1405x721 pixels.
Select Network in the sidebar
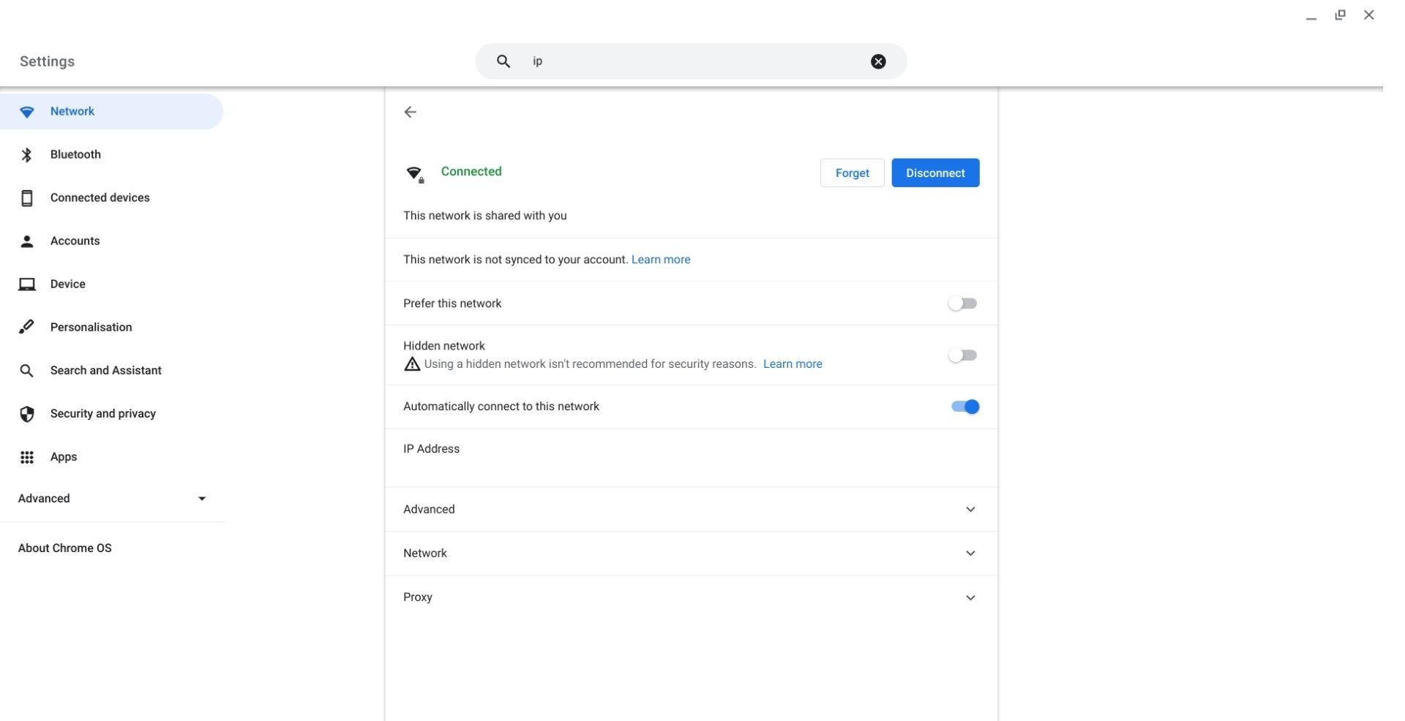pyautogui.click(x=72, y=111)
